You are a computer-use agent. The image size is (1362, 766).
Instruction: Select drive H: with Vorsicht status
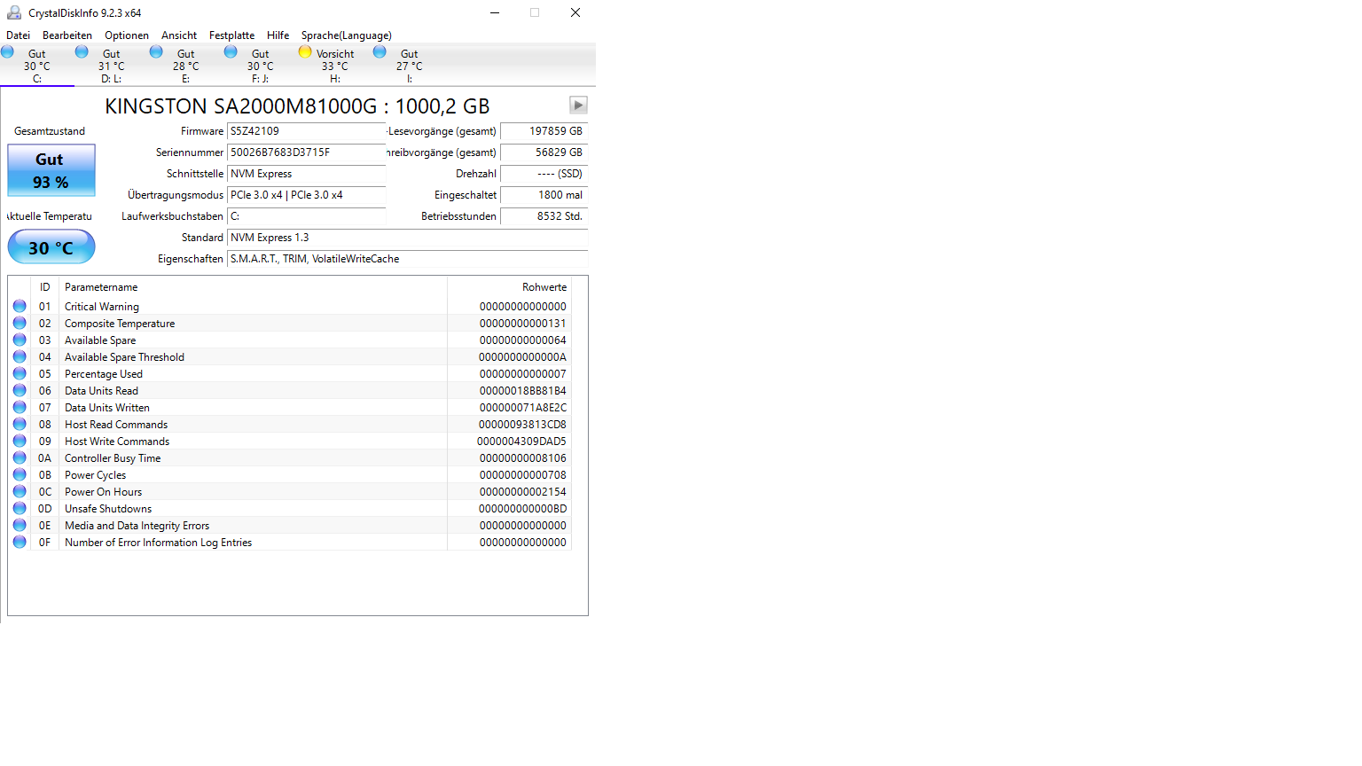click(x=335, y=66)
